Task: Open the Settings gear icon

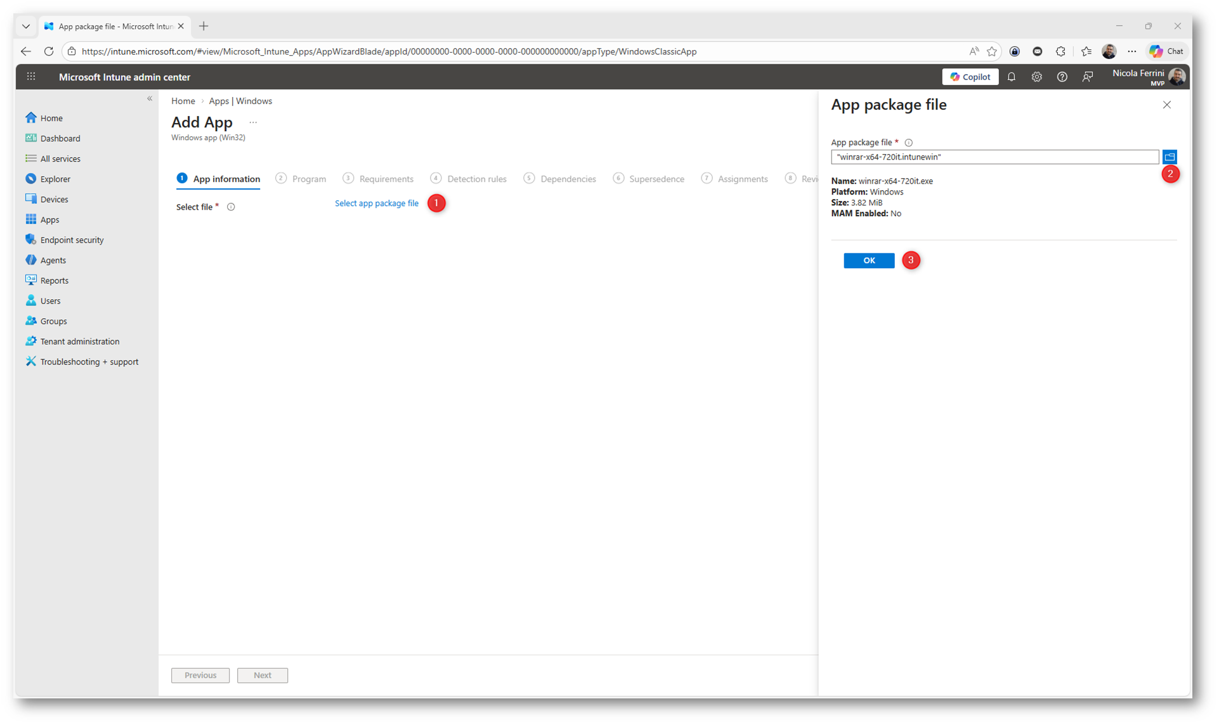Action: [x=1036, y=77]
